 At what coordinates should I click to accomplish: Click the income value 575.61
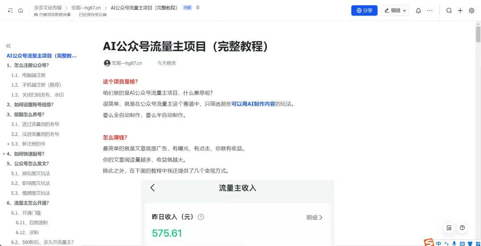tap(167, 233)
